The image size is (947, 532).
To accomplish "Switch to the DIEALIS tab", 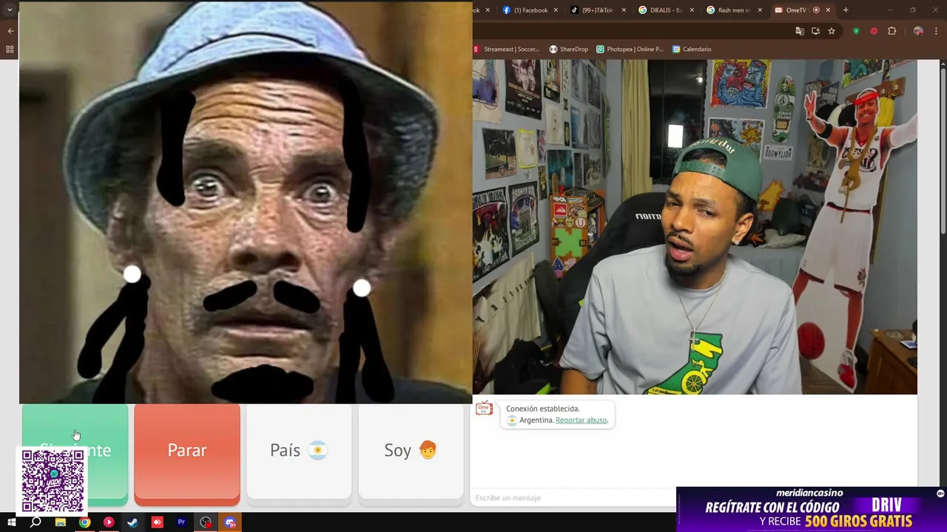I will pos(666,10).
